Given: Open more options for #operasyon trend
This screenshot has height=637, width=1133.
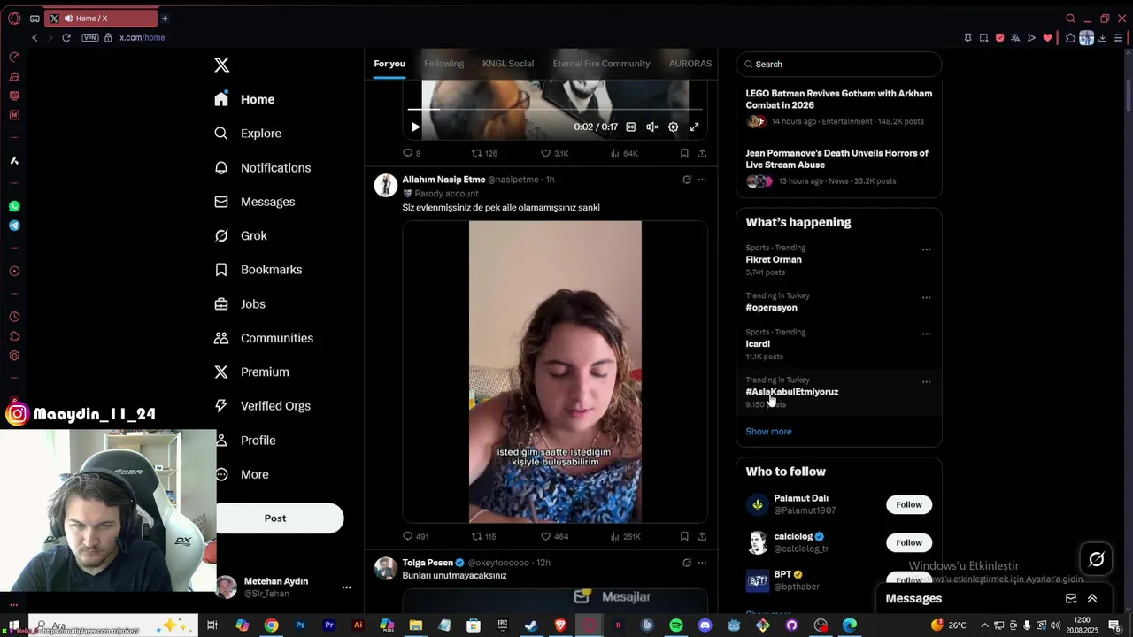Looking at the screenshot, I should click(x=926, y=297).
